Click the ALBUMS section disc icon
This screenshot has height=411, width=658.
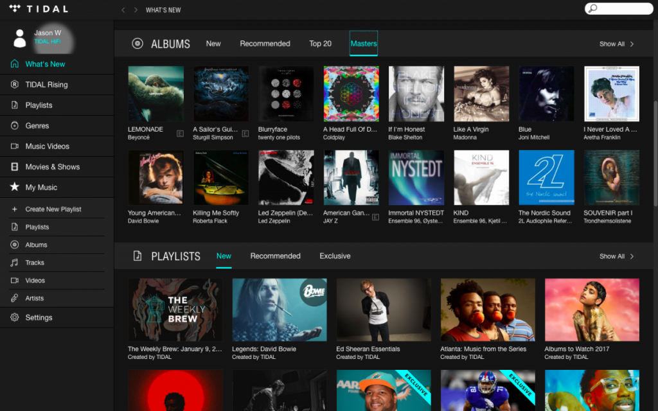tap(138, 43)
